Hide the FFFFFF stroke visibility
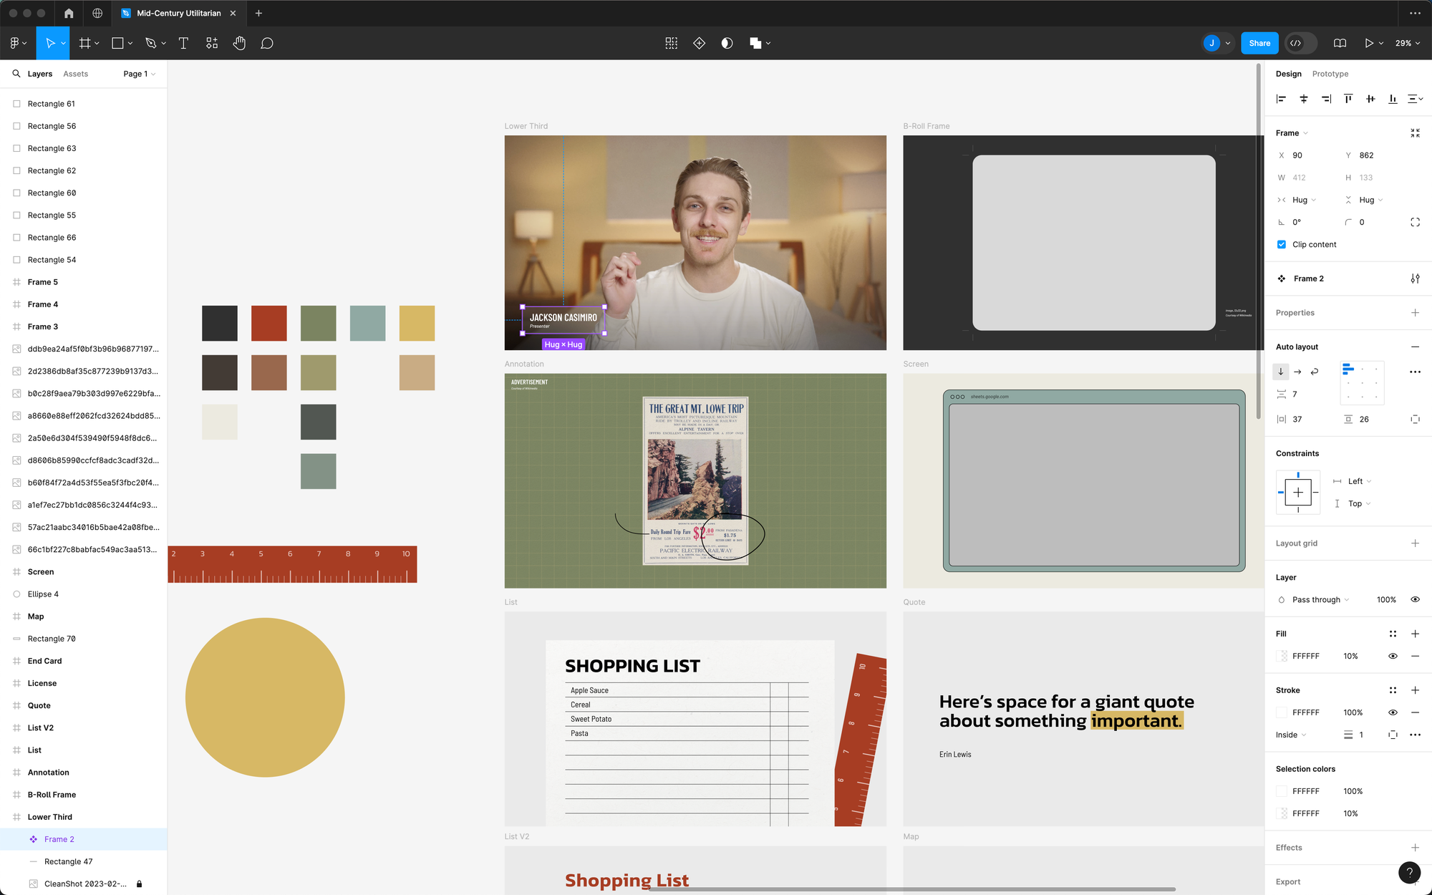1432x895 pixels. pos(1393,712)
